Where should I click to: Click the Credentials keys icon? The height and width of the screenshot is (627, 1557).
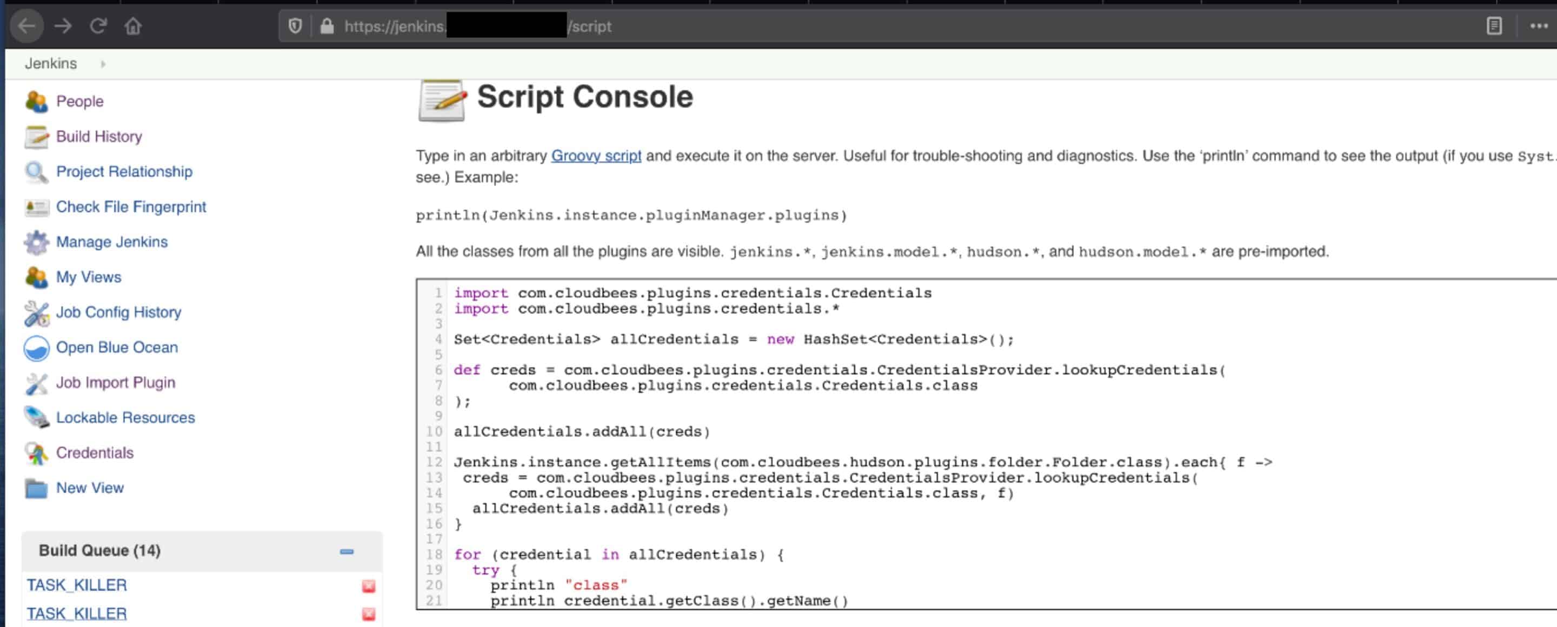click(36, 453)
